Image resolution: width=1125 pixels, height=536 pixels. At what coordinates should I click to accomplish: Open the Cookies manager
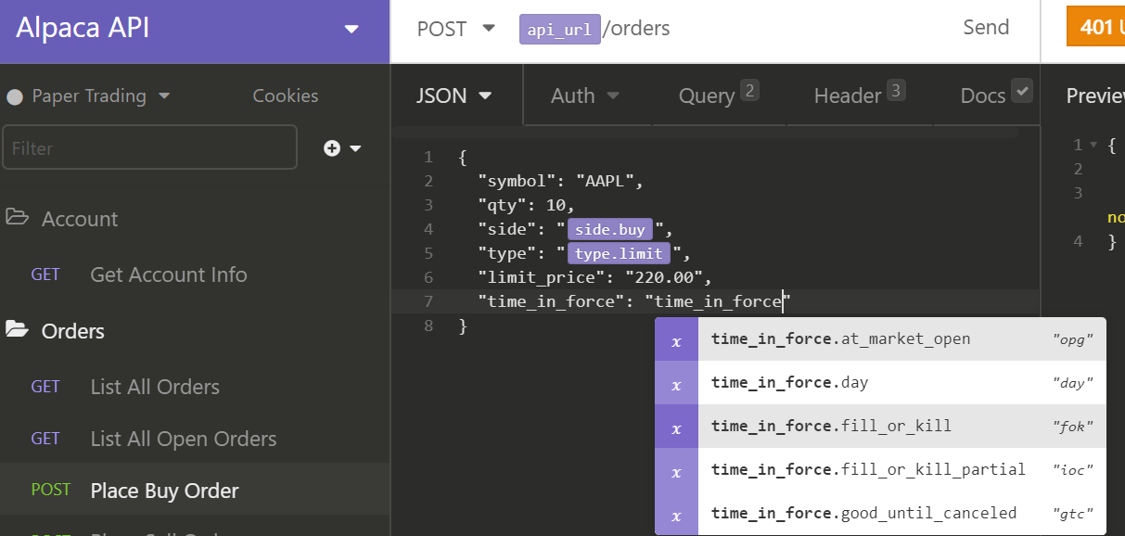[x=285, y=95]
